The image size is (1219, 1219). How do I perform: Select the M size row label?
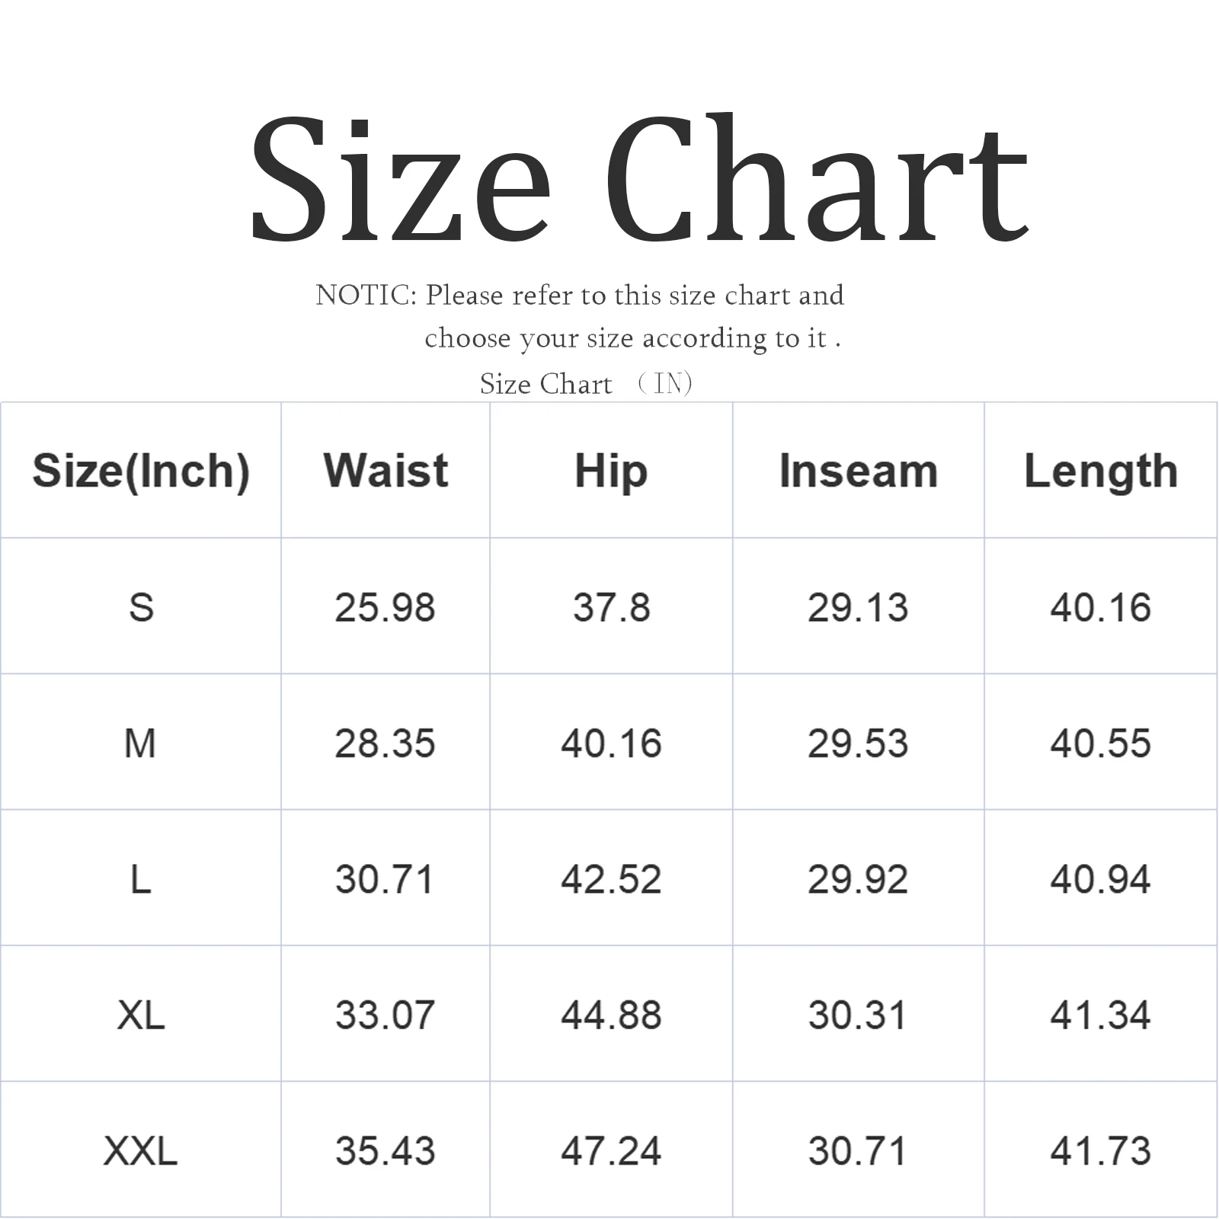point(140,743)
